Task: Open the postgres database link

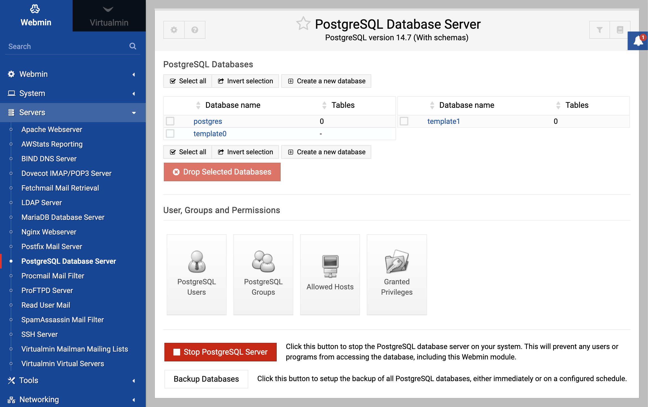Action: [208, 121]
